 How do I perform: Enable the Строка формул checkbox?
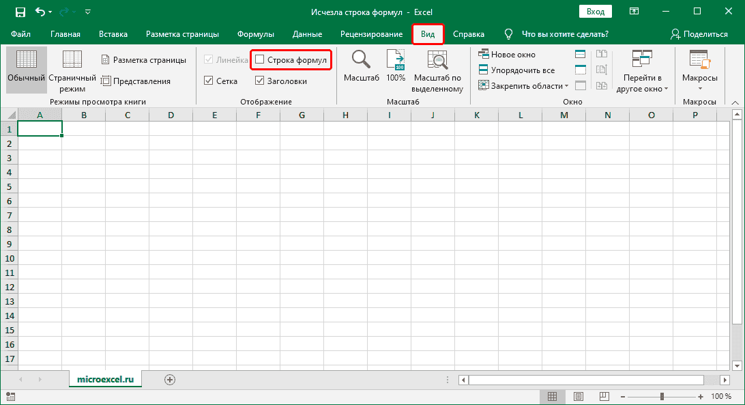pos(260,60)
